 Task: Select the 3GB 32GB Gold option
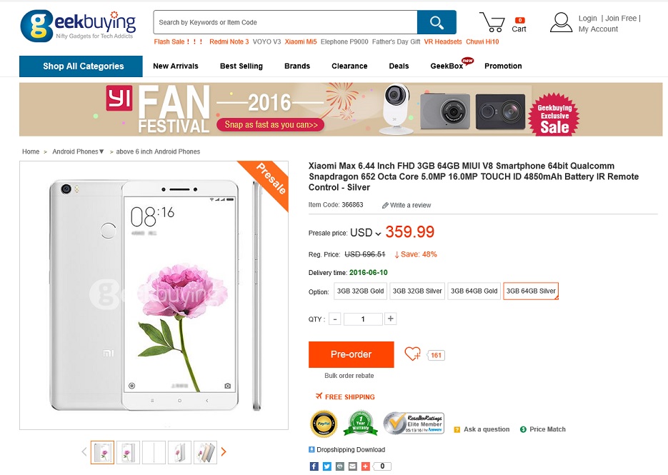(x=360, y=291)
